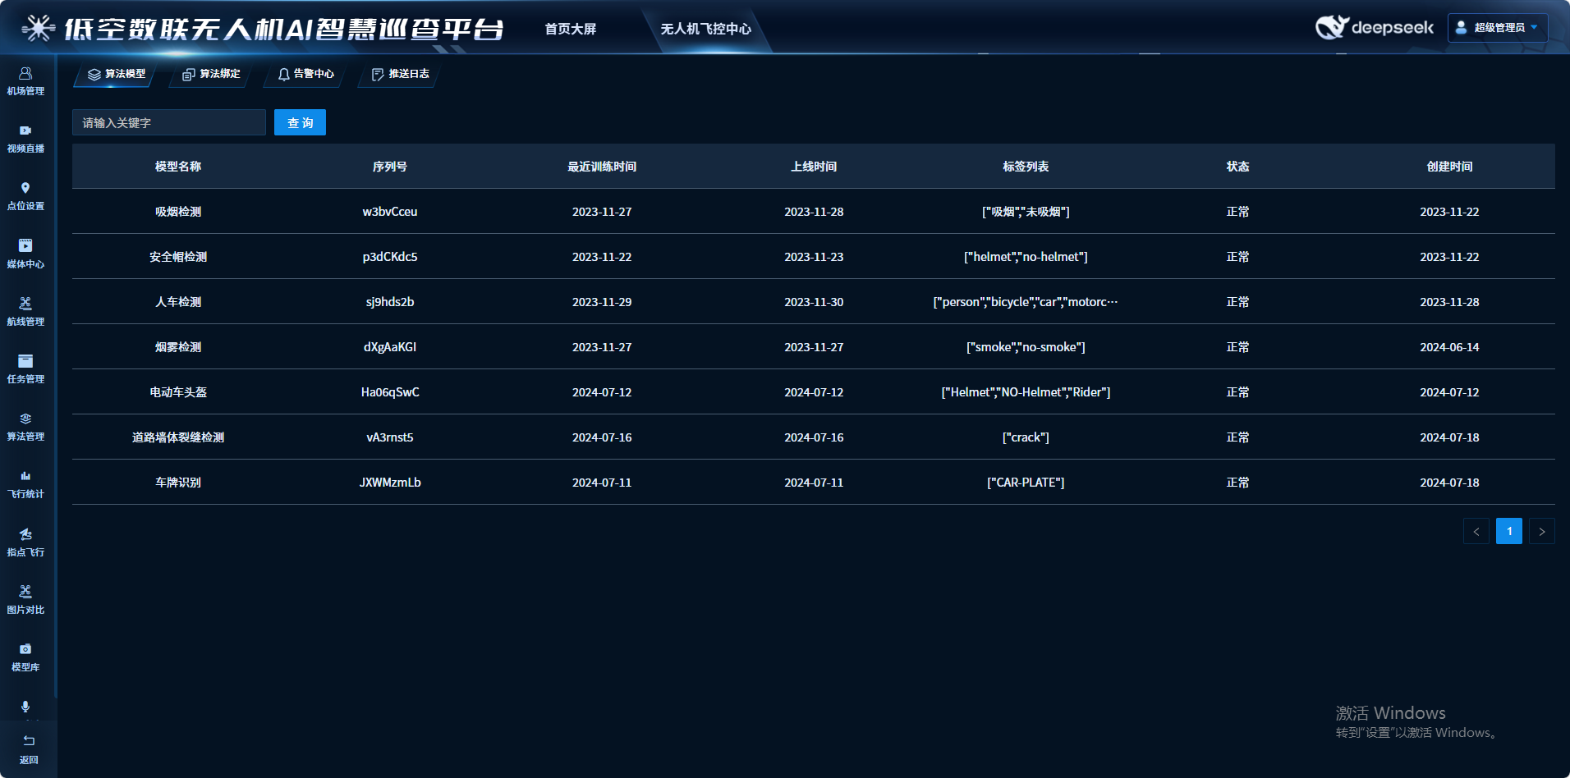Open 媒体中心 sidebar icon

click(x=25, y=245)
